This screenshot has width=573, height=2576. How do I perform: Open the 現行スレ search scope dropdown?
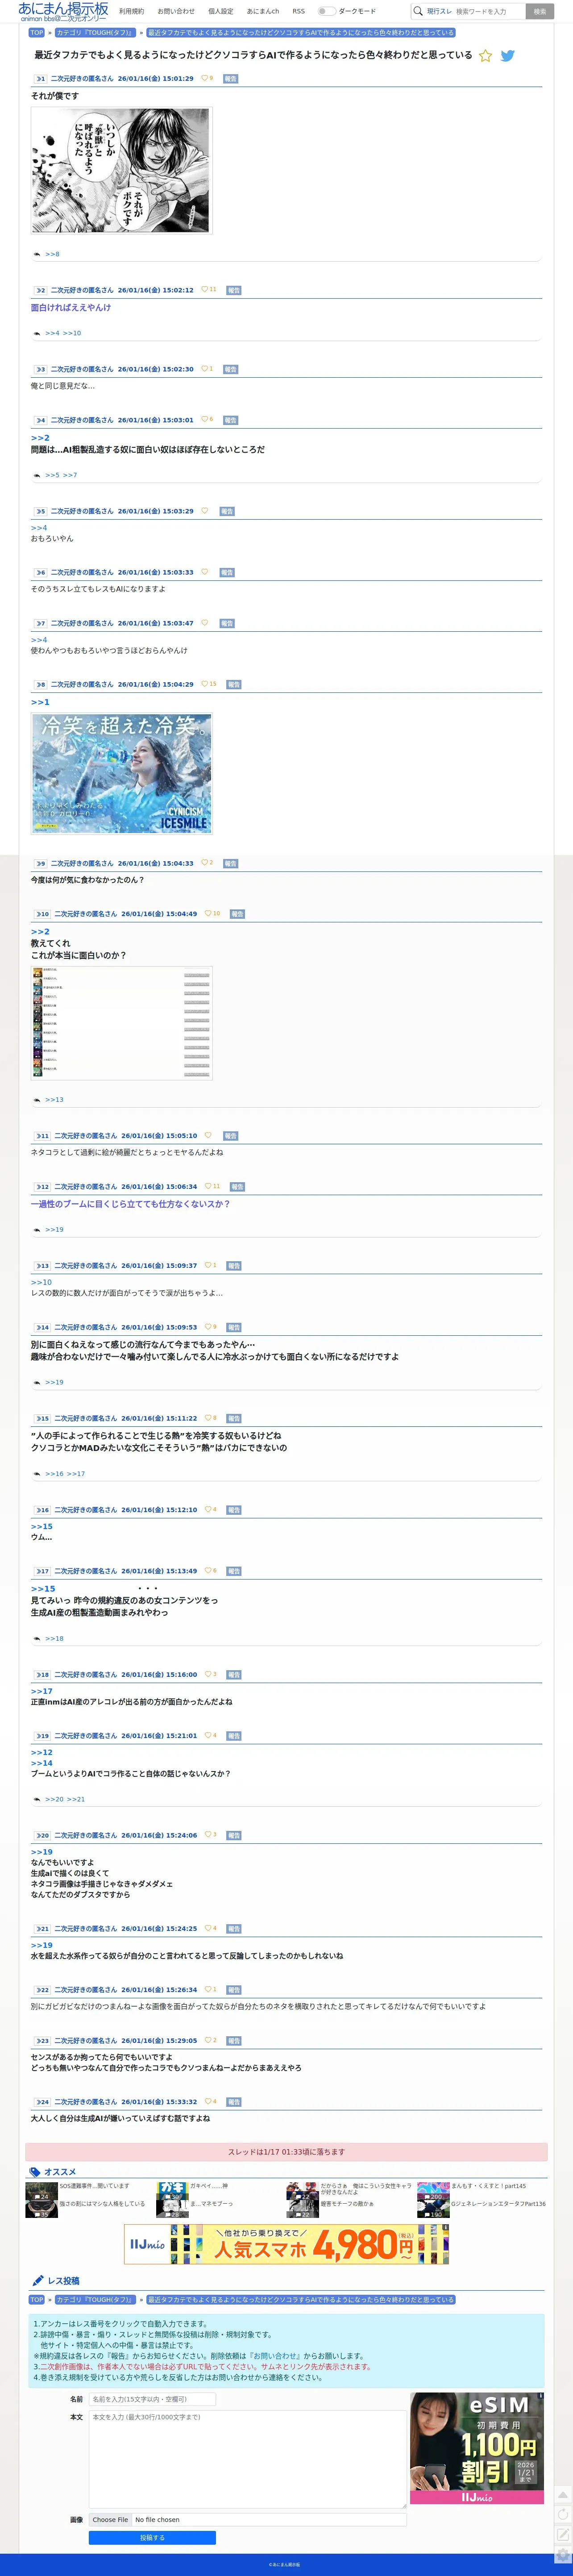tap(439, 11)
